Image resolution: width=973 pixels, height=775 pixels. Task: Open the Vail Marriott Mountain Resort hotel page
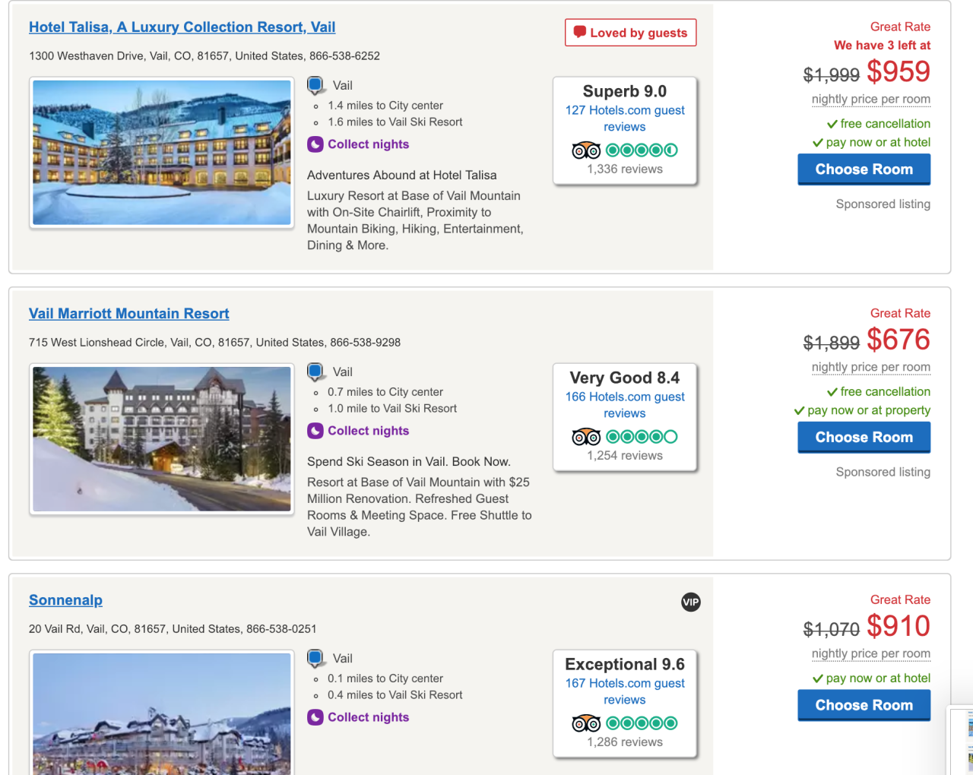tap(128, 313)
